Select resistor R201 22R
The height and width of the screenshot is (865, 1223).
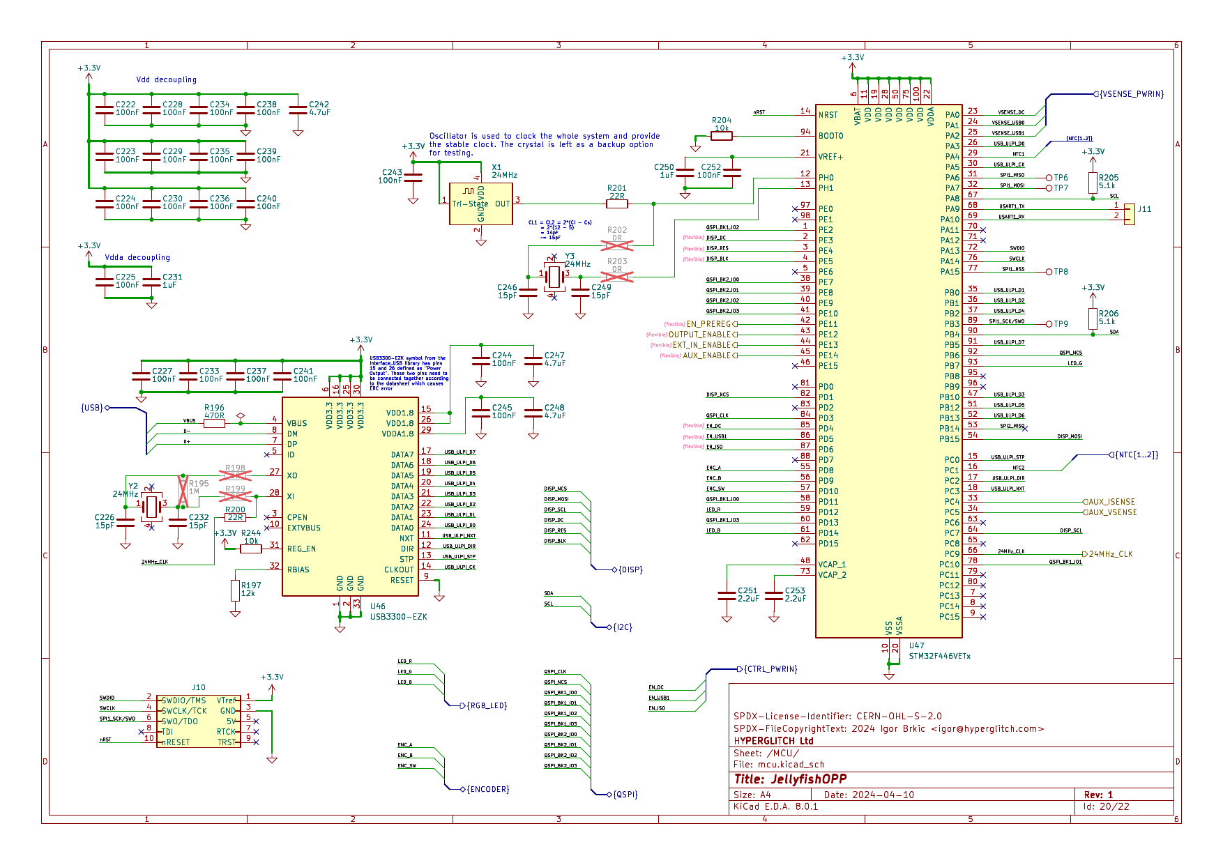(617, 204)
